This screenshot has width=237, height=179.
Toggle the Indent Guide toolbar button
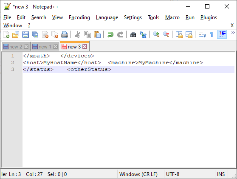[x=222, y=34]
